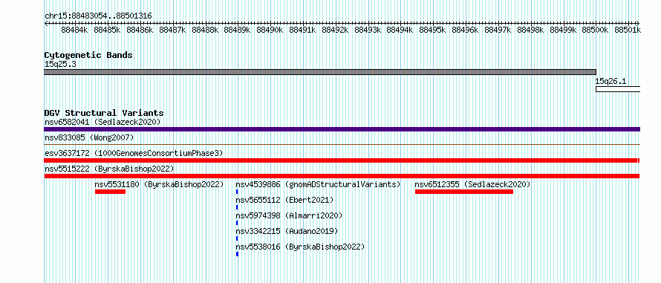Click the 88492k ruler tick label
This screenshot has width=661, height=283.
click(335, 30)
